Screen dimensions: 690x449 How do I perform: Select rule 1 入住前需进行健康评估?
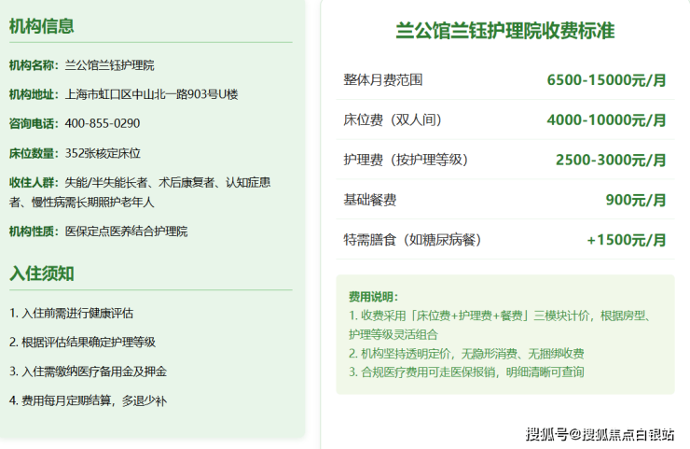point(71,314)
